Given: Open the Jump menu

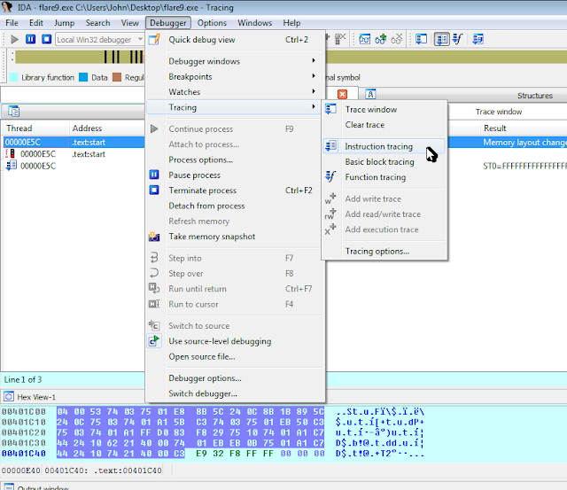Looking at the screenshot, I should 64,23.
